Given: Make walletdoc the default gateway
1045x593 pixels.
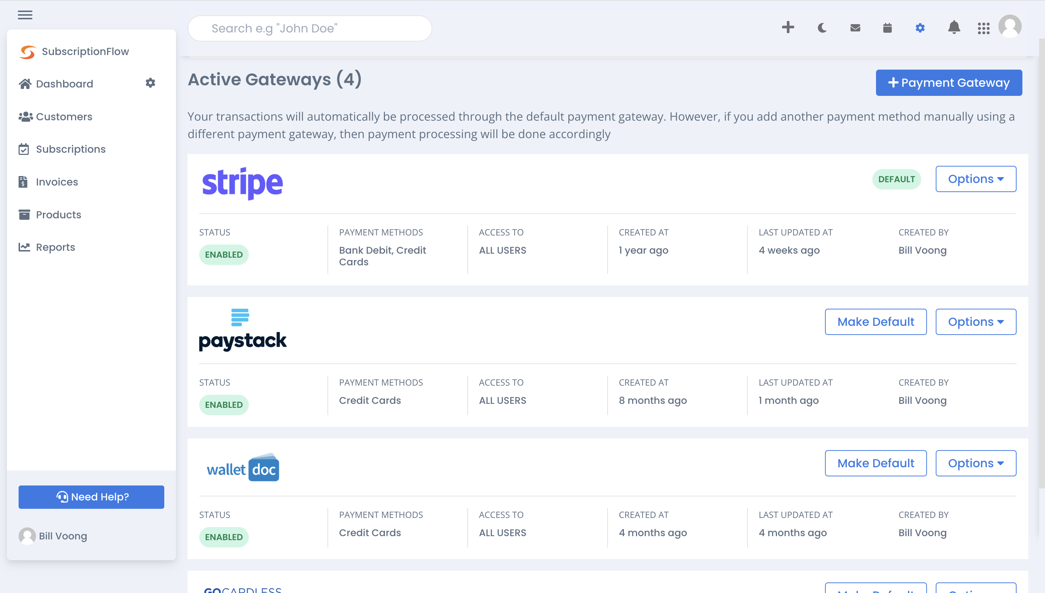Looking at the screenshot, I should 876,463.
